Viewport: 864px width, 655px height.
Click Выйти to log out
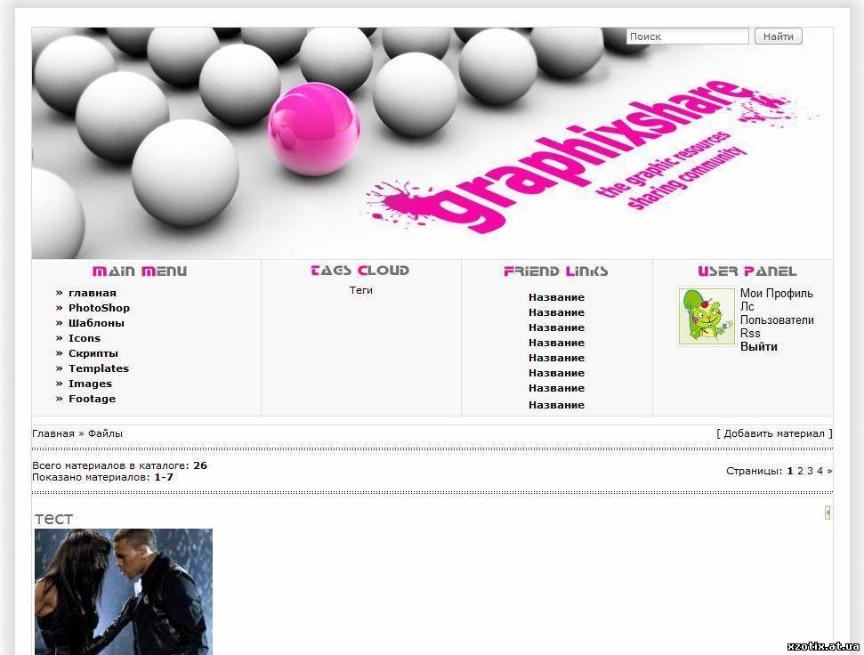[x=759, y=347]
